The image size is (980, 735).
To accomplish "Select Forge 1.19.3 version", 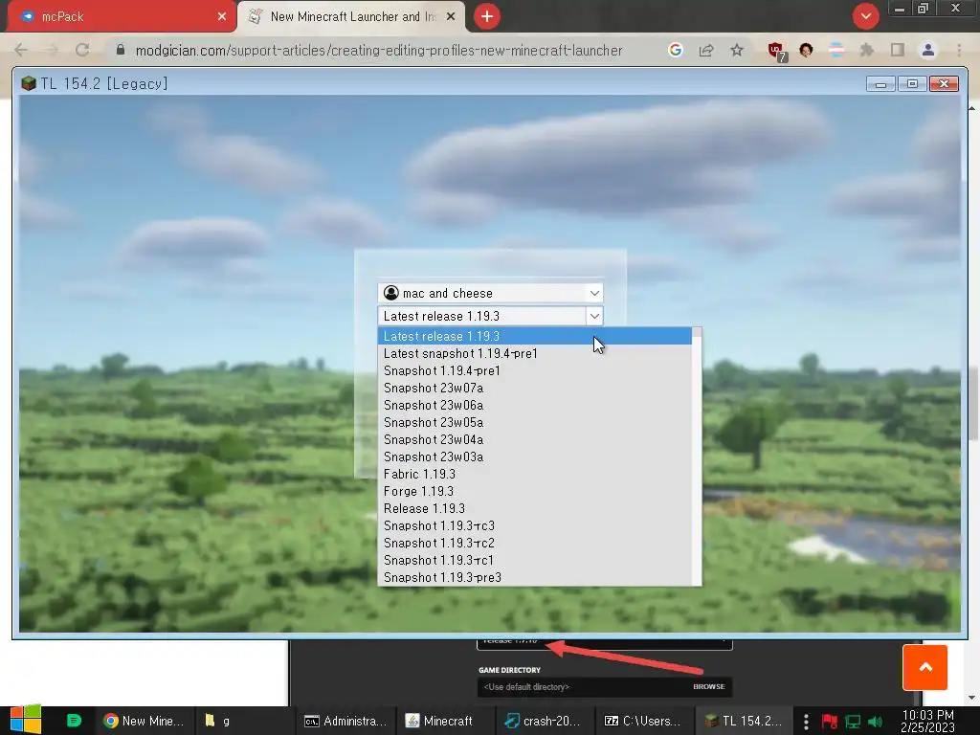I will coord(534,491).
